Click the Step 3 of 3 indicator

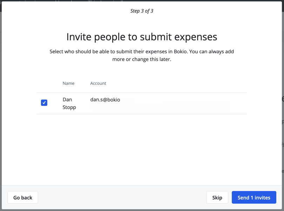pos(142,11)
